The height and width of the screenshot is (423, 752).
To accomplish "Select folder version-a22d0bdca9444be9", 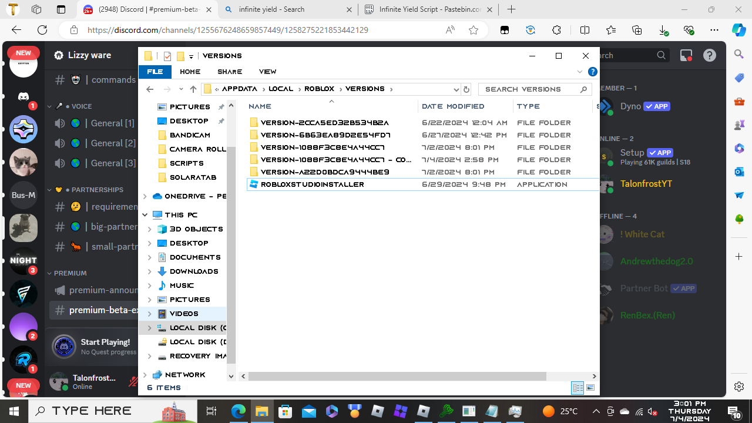I will coord(325,172).
